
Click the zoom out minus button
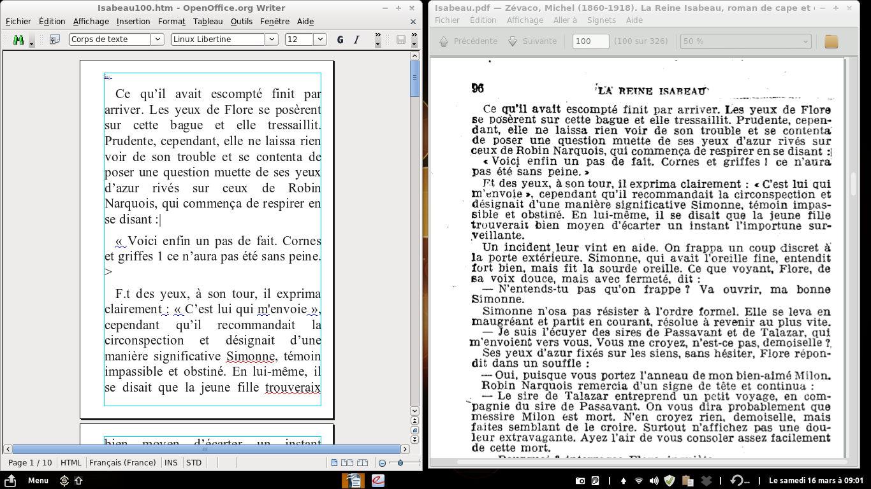(x=382, y=463)
